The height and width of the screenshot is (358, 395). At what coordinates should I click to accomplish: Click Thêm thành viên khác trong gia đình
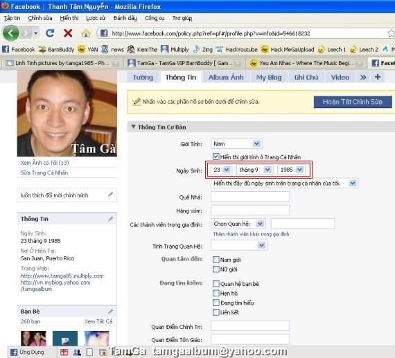[x=251, y=234]
